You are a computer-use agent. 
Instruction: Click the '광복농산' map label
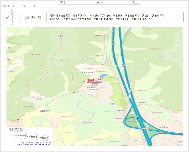(x=119, y=118)
